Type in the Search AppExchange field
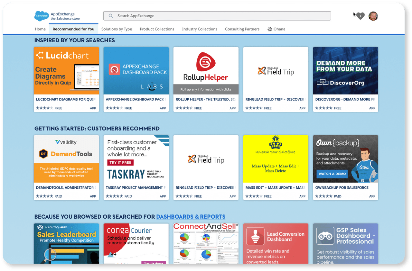The height and width of the screenshot is (271, 412). [219, 16]
